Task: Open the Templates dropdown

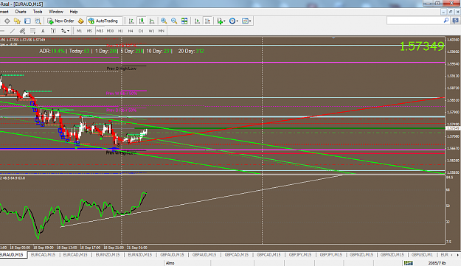Action: coord(246,21)
